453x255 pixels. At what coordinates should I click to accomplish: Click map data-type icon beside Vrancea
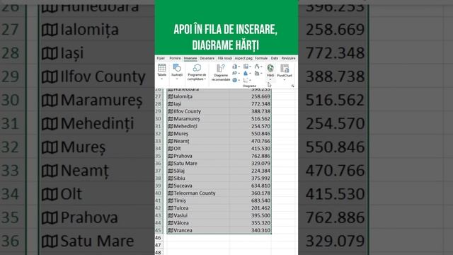(x=171, y=230)
